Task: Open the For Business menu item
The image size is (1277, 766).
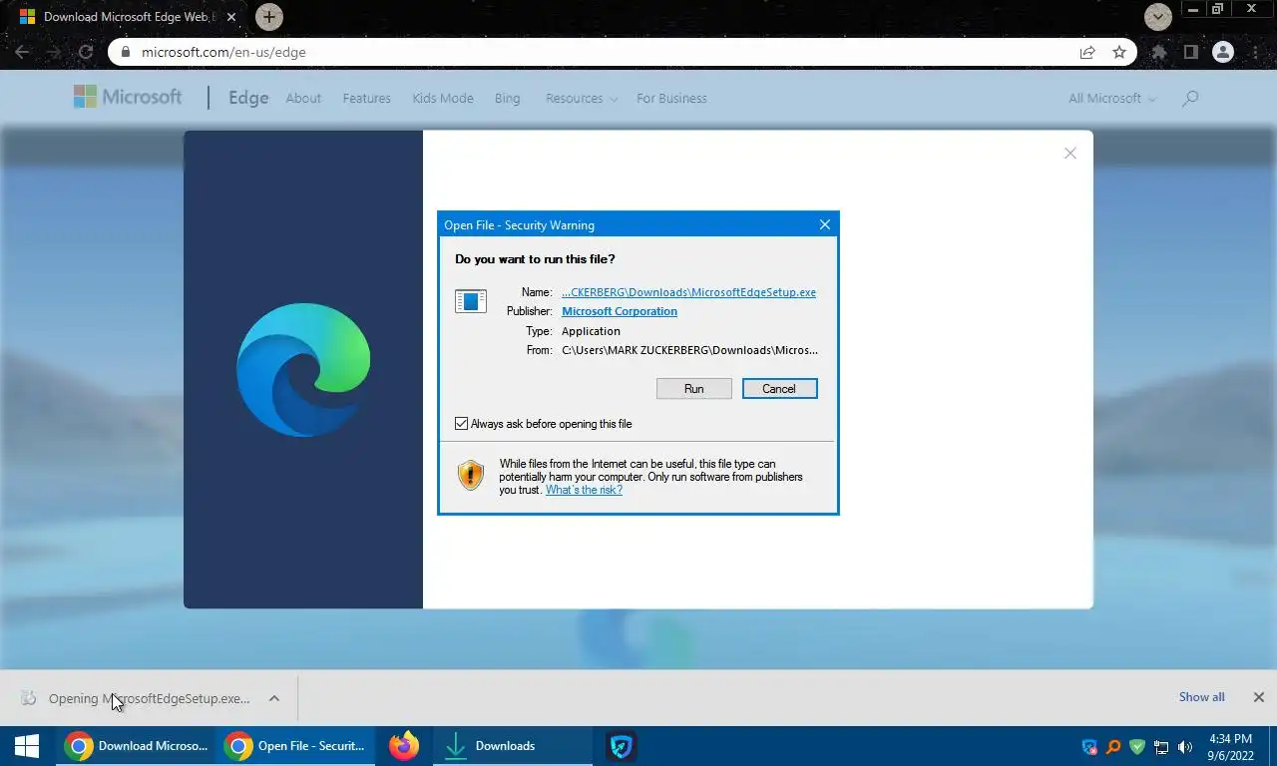Action: 671,99
